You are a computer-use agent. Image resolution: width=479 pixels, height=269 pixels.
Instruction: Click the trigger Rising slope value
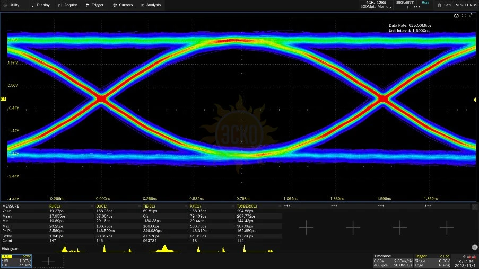444,265
